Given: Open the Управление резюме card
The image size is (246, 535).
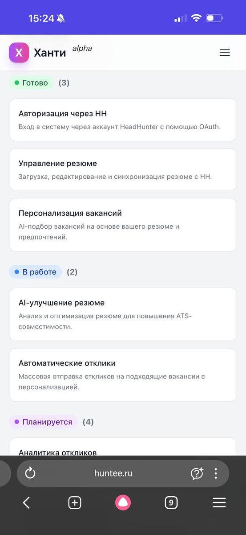Looking at the screenshot, I should click(x=123, y=170).
